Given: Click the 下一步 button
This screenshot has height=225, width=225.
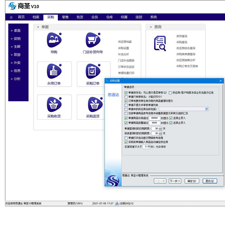Looking at the screenshot, I should click(175, 181).
